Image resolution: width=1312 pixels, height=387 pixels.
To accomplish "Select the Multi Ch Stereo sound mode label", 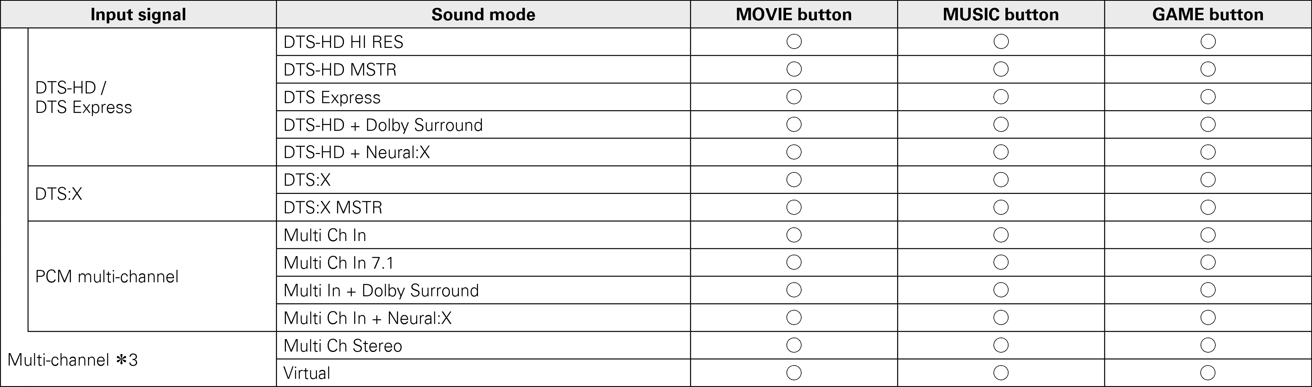I will point(343,346).
